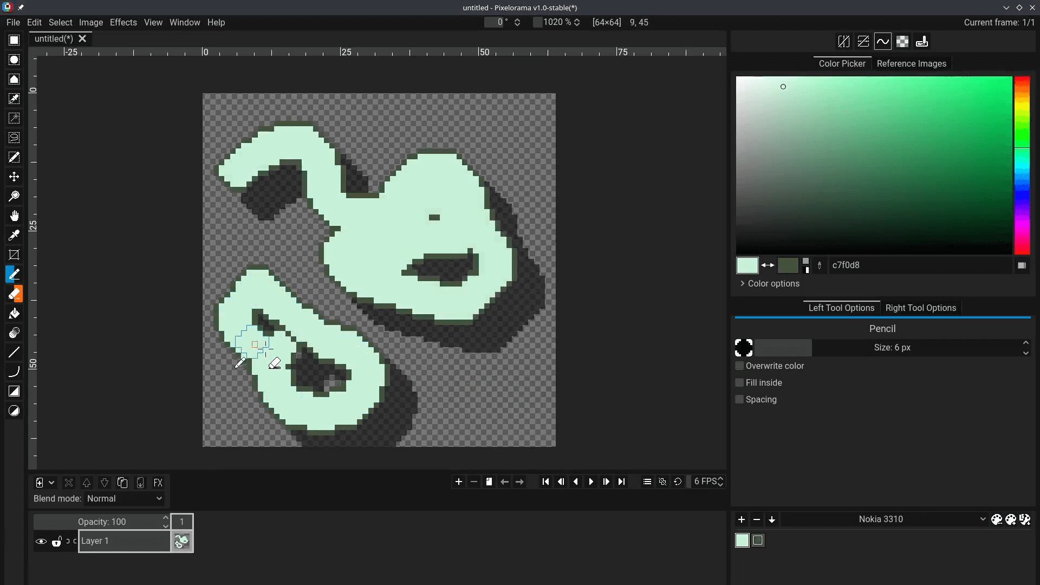Click the secondary green-brown color swatch
This screenshot has width=1040, height=585.
click(788, 265)
